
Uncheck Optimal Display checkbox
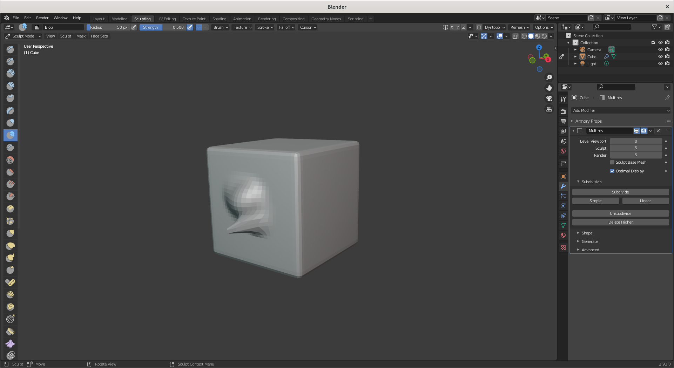pyautogui.click(x=612, y=171)
